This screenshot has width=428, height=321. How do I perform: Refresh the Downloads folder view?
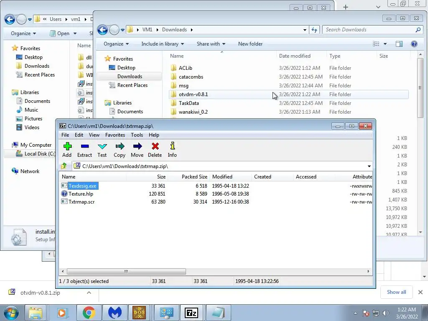coord(314,30)
